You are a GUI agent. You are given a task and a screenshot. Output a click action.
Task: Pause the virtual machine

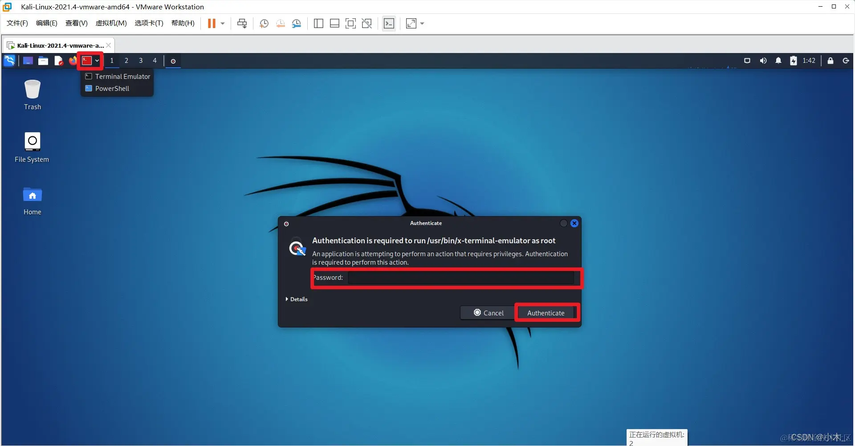tap(212, 24)
